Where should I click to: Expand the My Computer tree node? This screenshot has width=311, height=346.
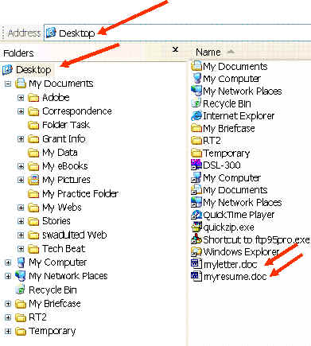tap(8, 262)
